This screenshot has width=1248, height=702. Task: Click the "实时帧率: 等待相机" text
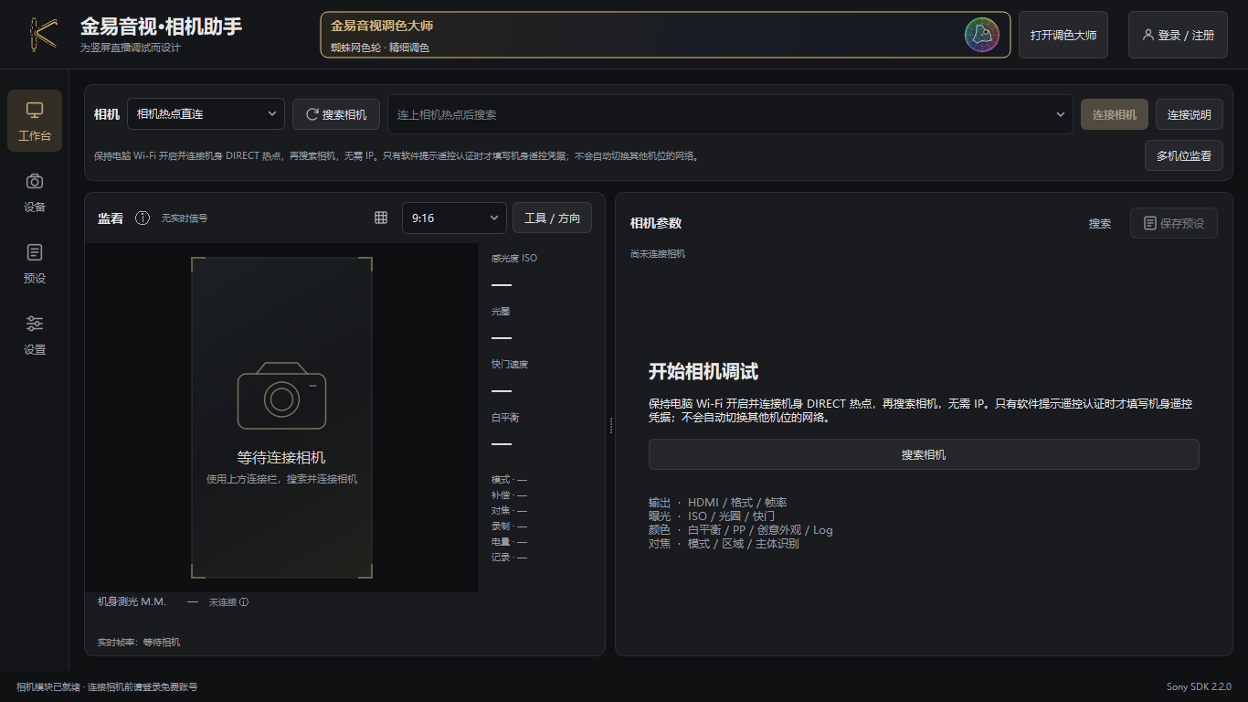coord(139,642)
